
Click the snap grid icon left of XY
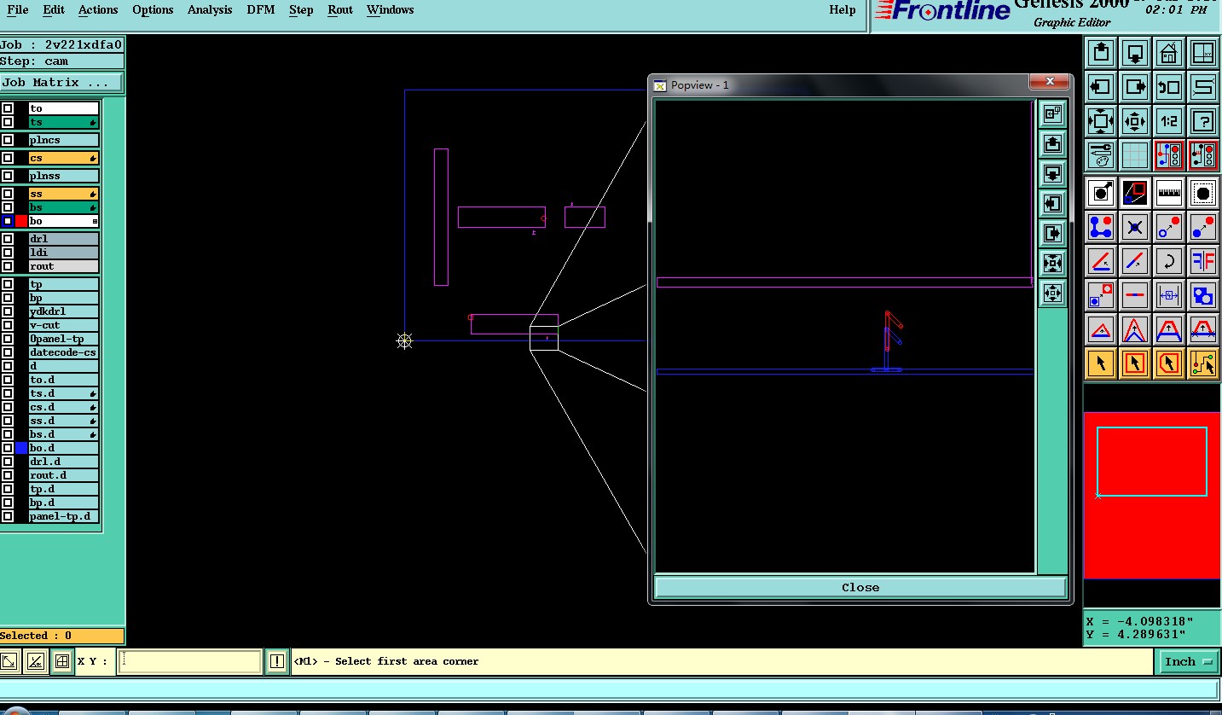click(x=61, y=661)
